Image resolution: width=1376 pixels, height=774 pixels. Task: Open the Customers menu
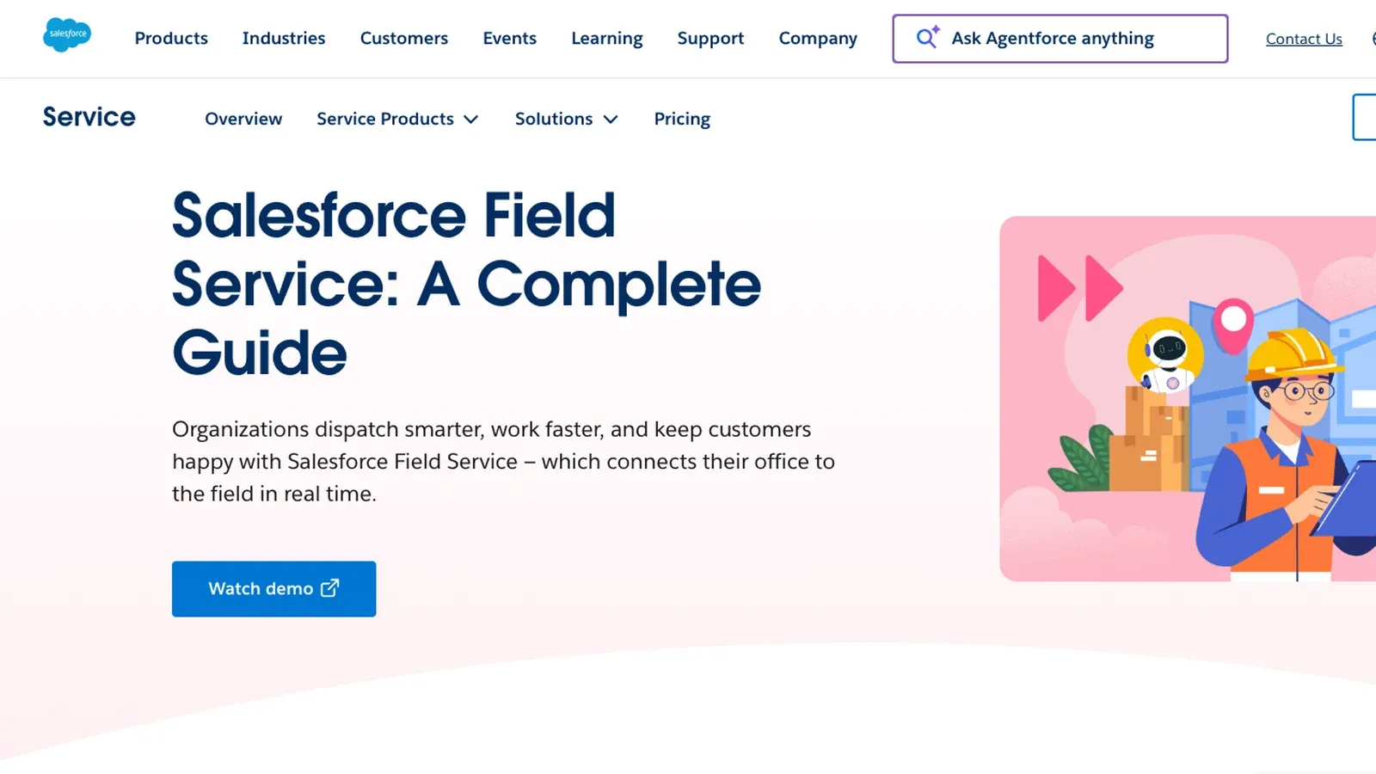pos(404,39)
